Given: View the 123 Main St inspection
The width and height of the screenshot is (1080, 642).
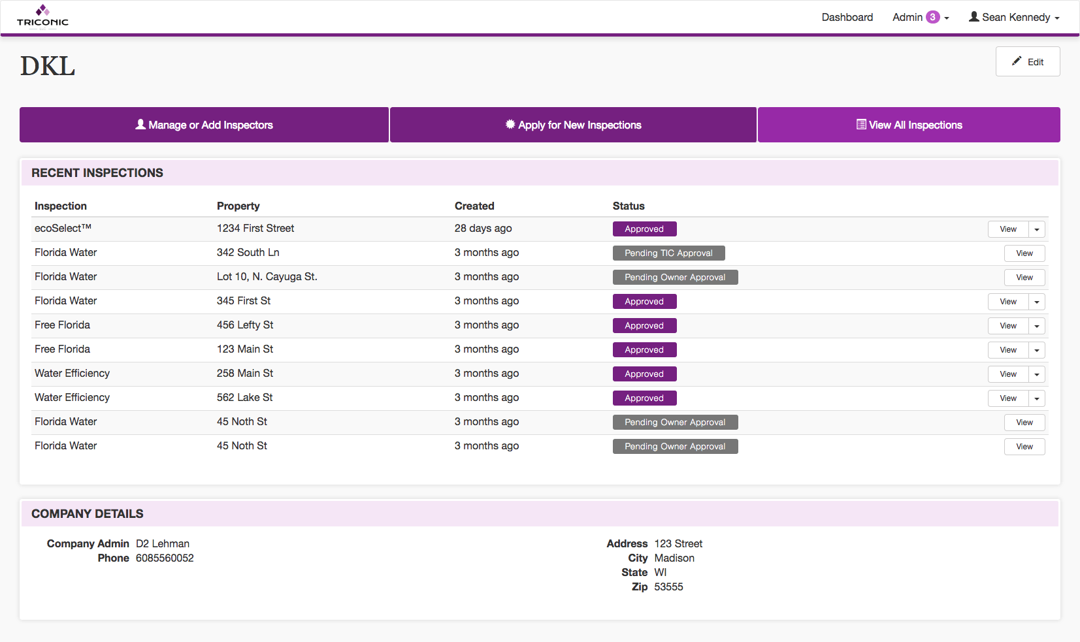Looking at the screenshot, I should [1008, 350].
